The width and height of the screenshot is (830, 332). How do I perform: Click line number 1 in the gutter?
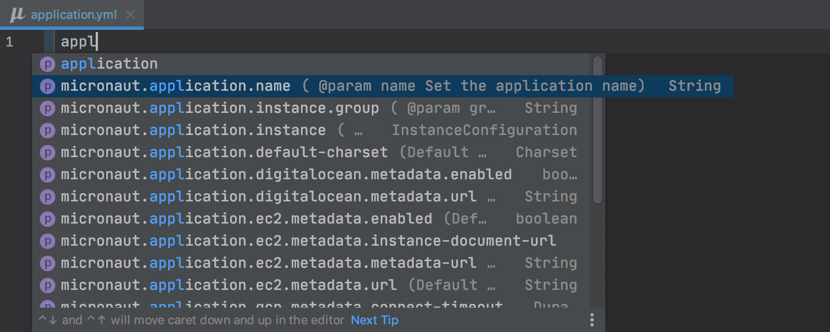pos(9,42)
